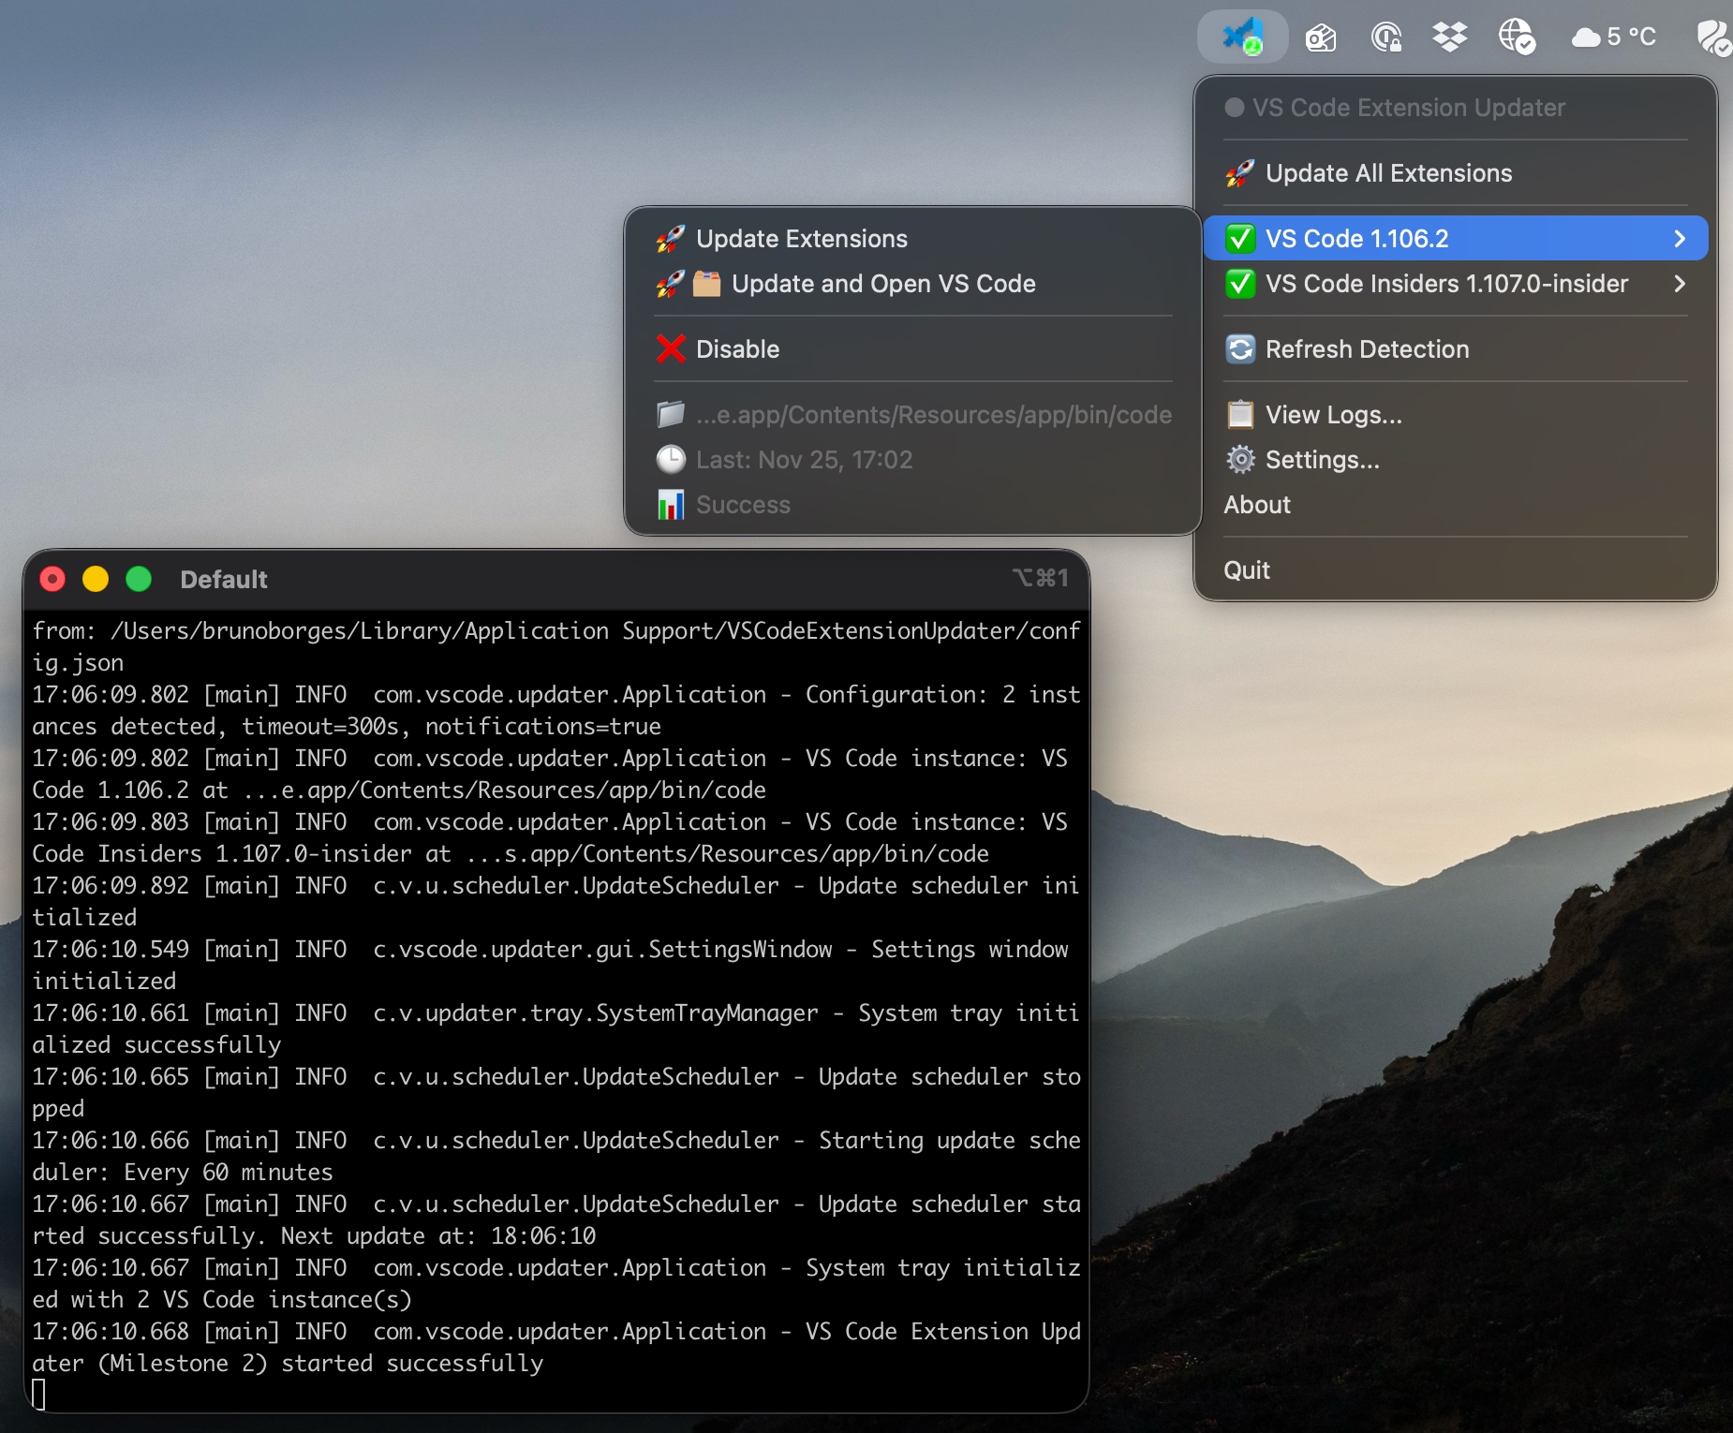Select Update and Open VS Code
Image resolution: width=1733 pixels, height=1433 pixels.
click(x=882, y=284)
